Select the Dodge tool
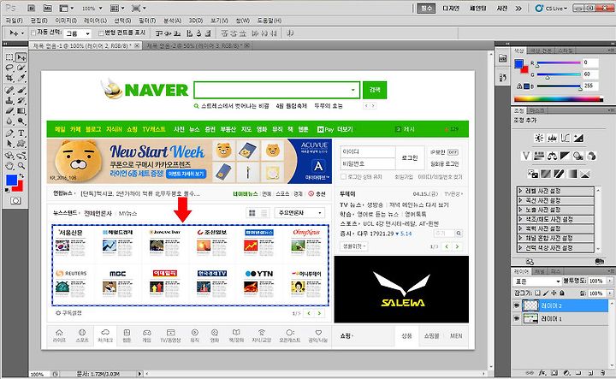616x379 pixels. [x=21, y=121]
